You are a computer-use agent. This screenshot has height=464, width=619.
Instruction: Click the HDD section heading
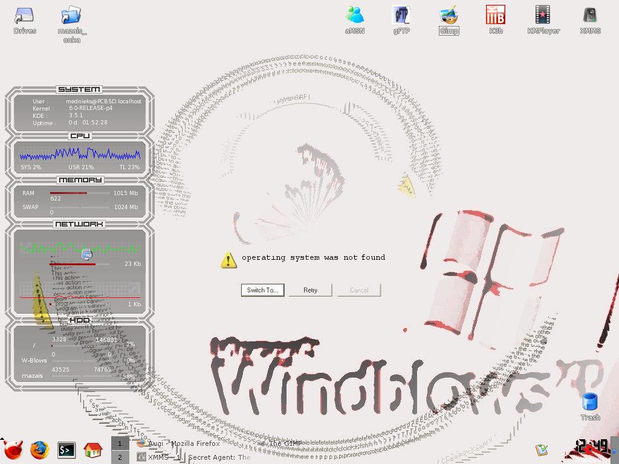pos(79,320)
